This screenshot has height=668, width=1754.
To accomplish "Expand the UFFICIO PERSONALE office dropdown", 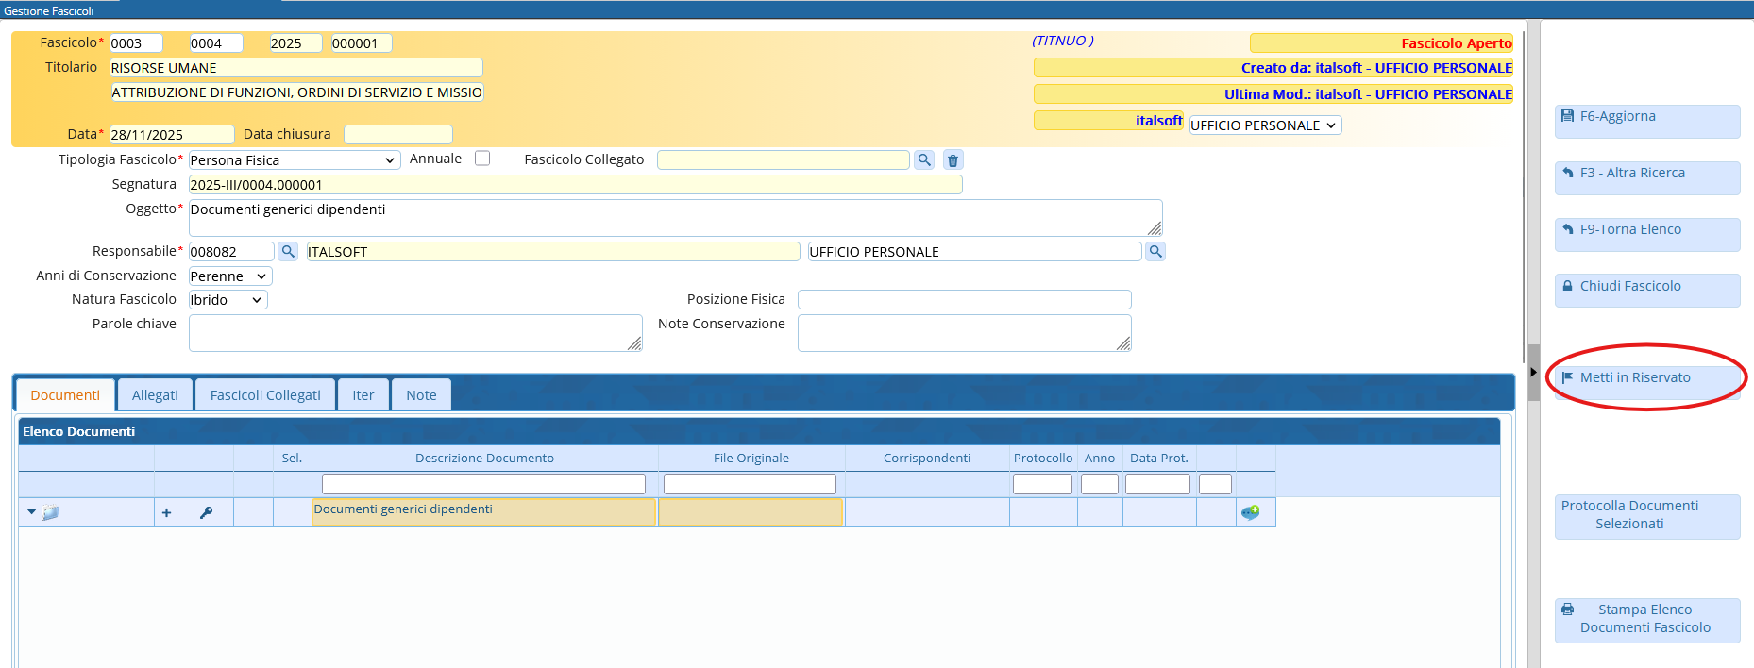I will [1264, 125].
